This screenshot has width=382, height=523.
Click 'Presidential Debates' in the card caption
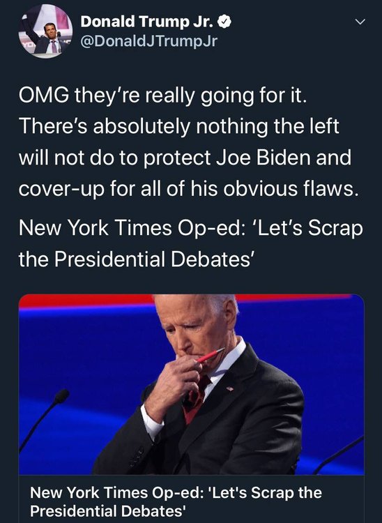[108, 510]
